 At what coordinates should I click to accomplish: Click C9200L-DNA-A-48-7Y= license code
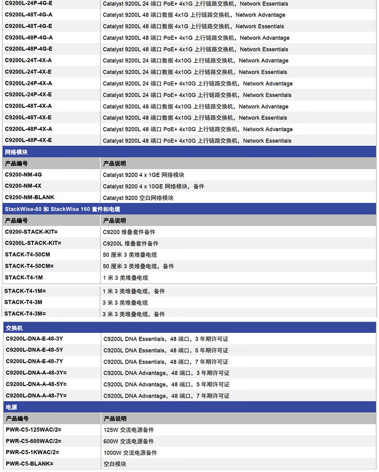point(36,396)
